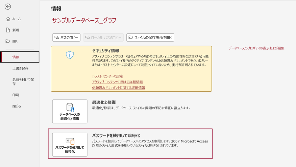Click the back arrow to exit backstage
Screen dimensions: 296x167
[x=8, y=7]
